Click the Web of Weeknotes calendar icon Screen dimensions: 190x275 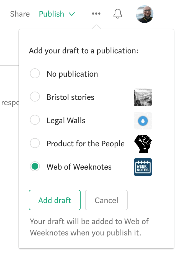pyautogui.click(x=143, y=167)
